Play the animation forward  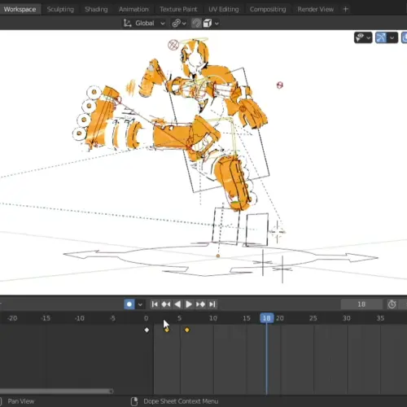(189, 304)
